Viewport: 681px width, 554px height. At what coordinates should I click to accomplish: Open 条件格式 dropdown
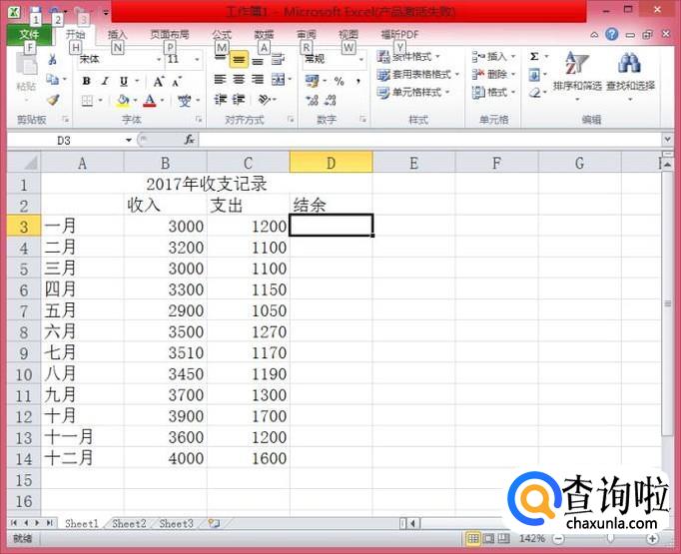408,57
